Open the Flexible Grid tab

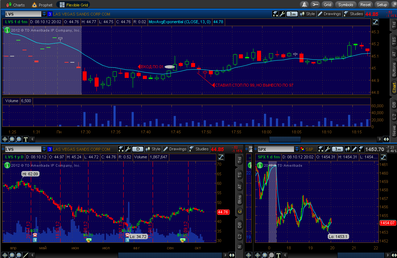[74, 5]
